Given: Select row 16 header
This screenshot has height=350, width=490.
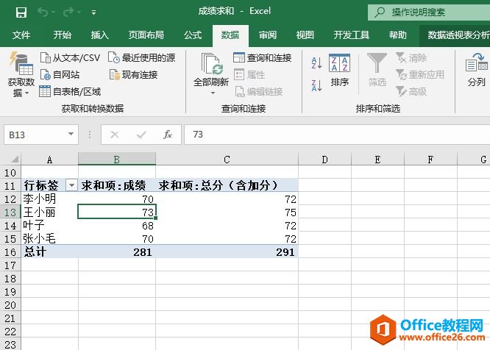Looking at the screenshot, I should tap(10, 251).
